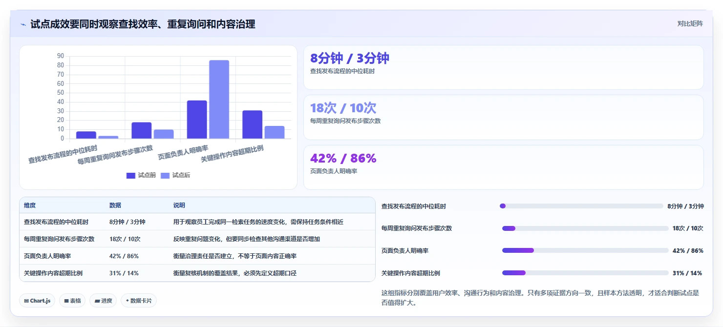Open the 42% / 86% data card
Image resolution: width=723 pixels, height=327 pixels.
[504, 167]
